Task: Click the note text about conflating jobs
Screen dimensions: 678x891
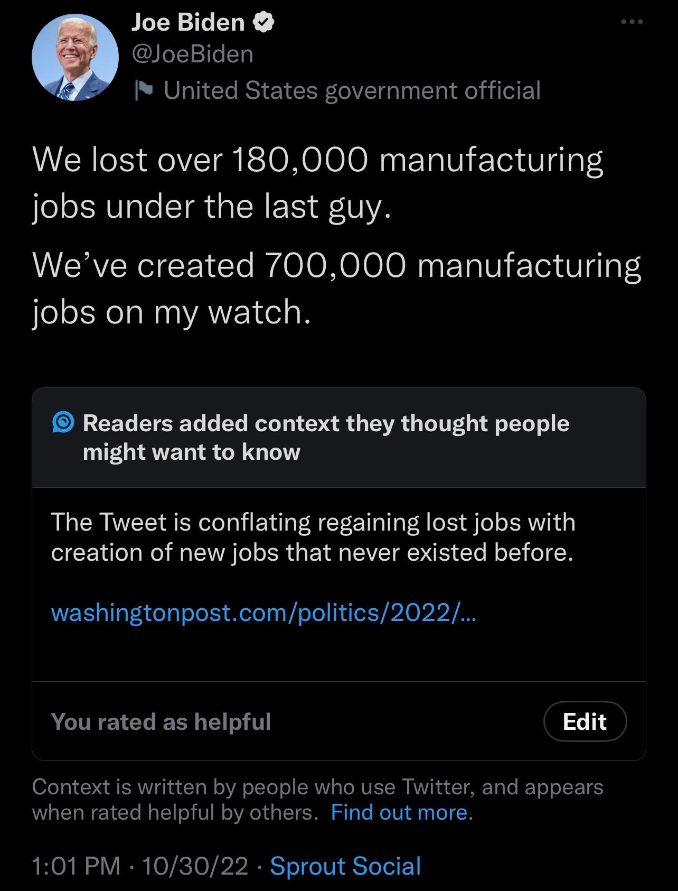Action: (x=313, y=537)
